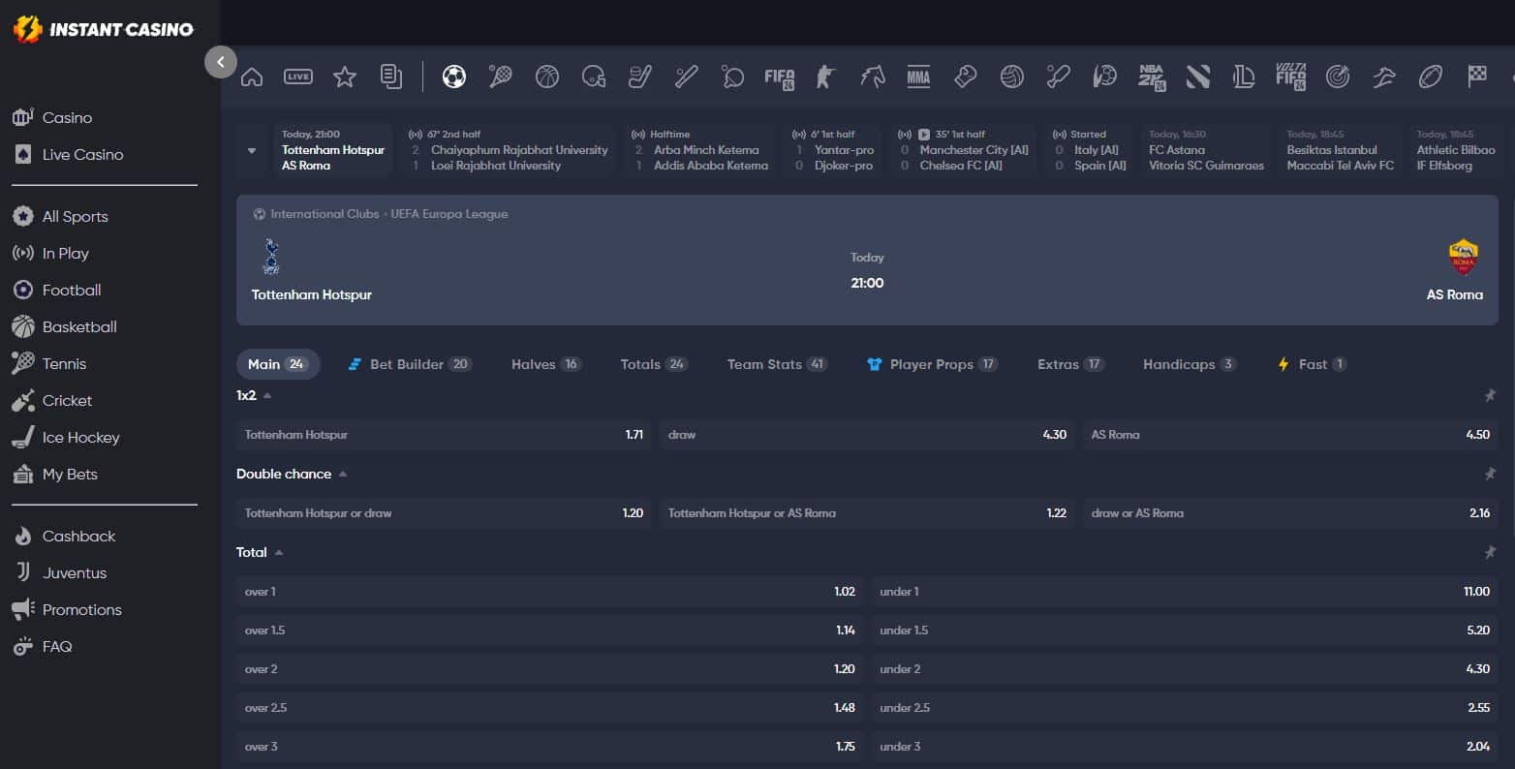Open bet slip documents icon
The height and width of the screenshot is (769, 1515).
tap(391, 77)
